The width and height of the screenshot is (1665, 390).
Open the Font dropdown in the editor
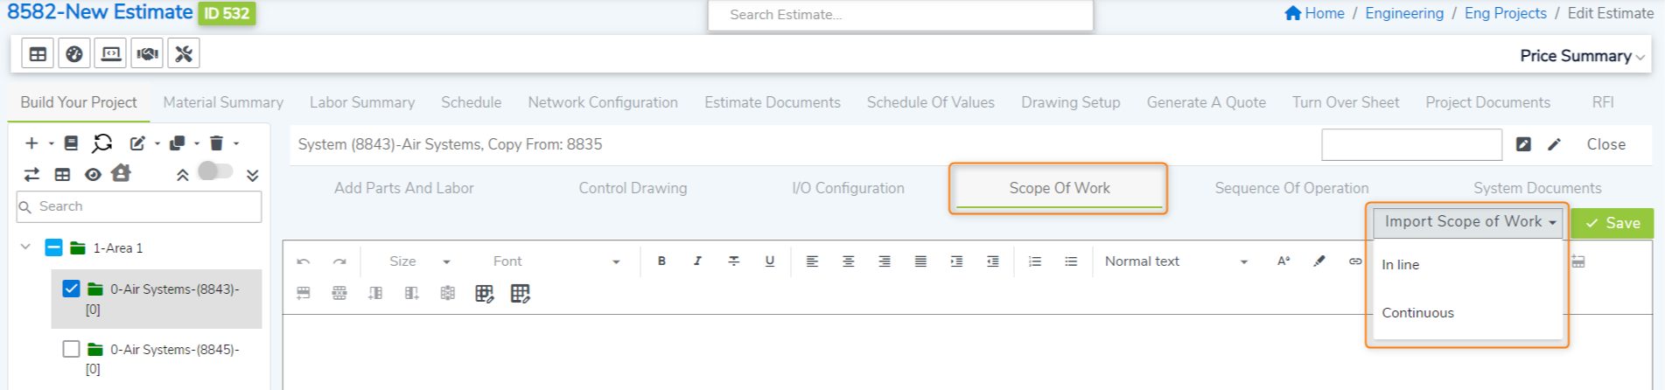pyautogui.click(x=556, y=261)
